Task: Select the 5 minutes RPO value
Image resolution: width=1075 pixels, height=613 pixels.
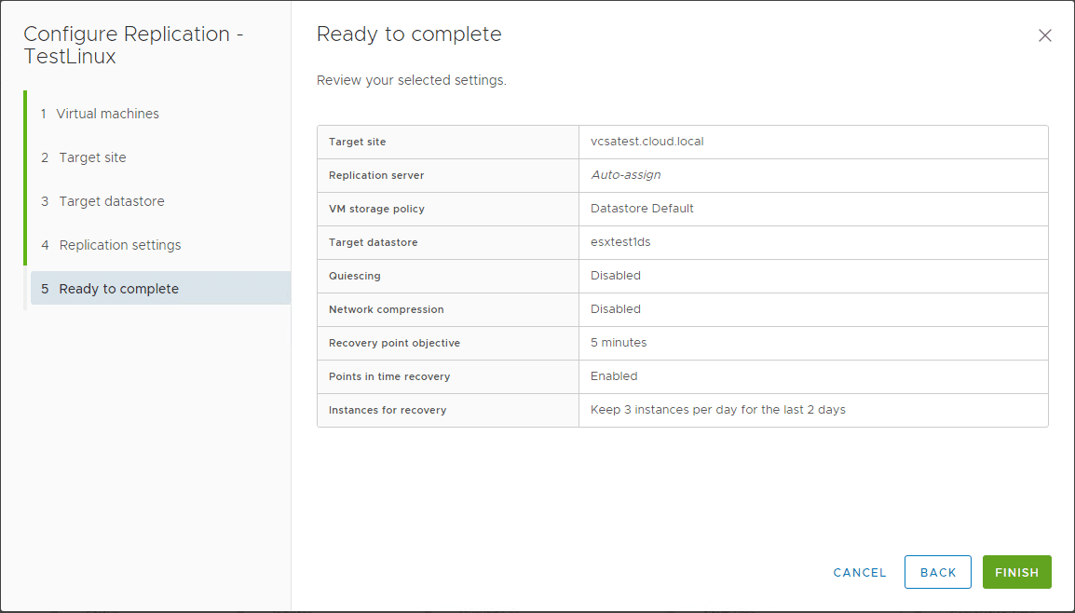Action: coord(619,343)
